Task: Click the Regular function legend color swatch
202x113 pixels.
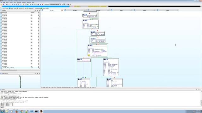Action: [x=9, y=8]
